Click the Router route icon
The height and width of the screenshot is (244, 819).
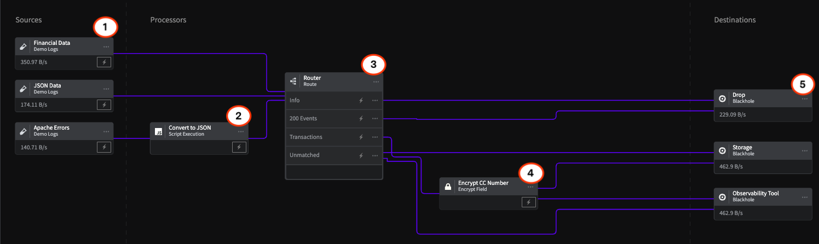(x=293, y=82)
